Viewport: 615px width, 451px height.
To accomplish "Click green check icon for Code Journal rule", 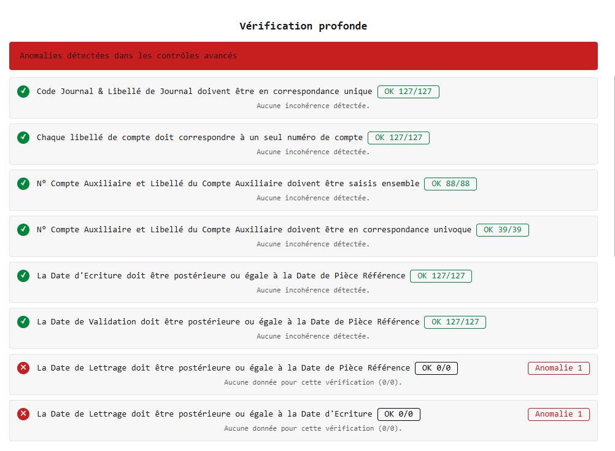I will [x=23, y=92].
